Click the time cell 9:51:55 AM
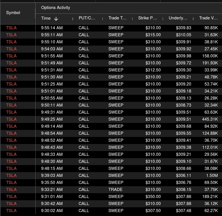Image resolution: width=222 pixels, height=216 pixels. (x=52, y=56)
